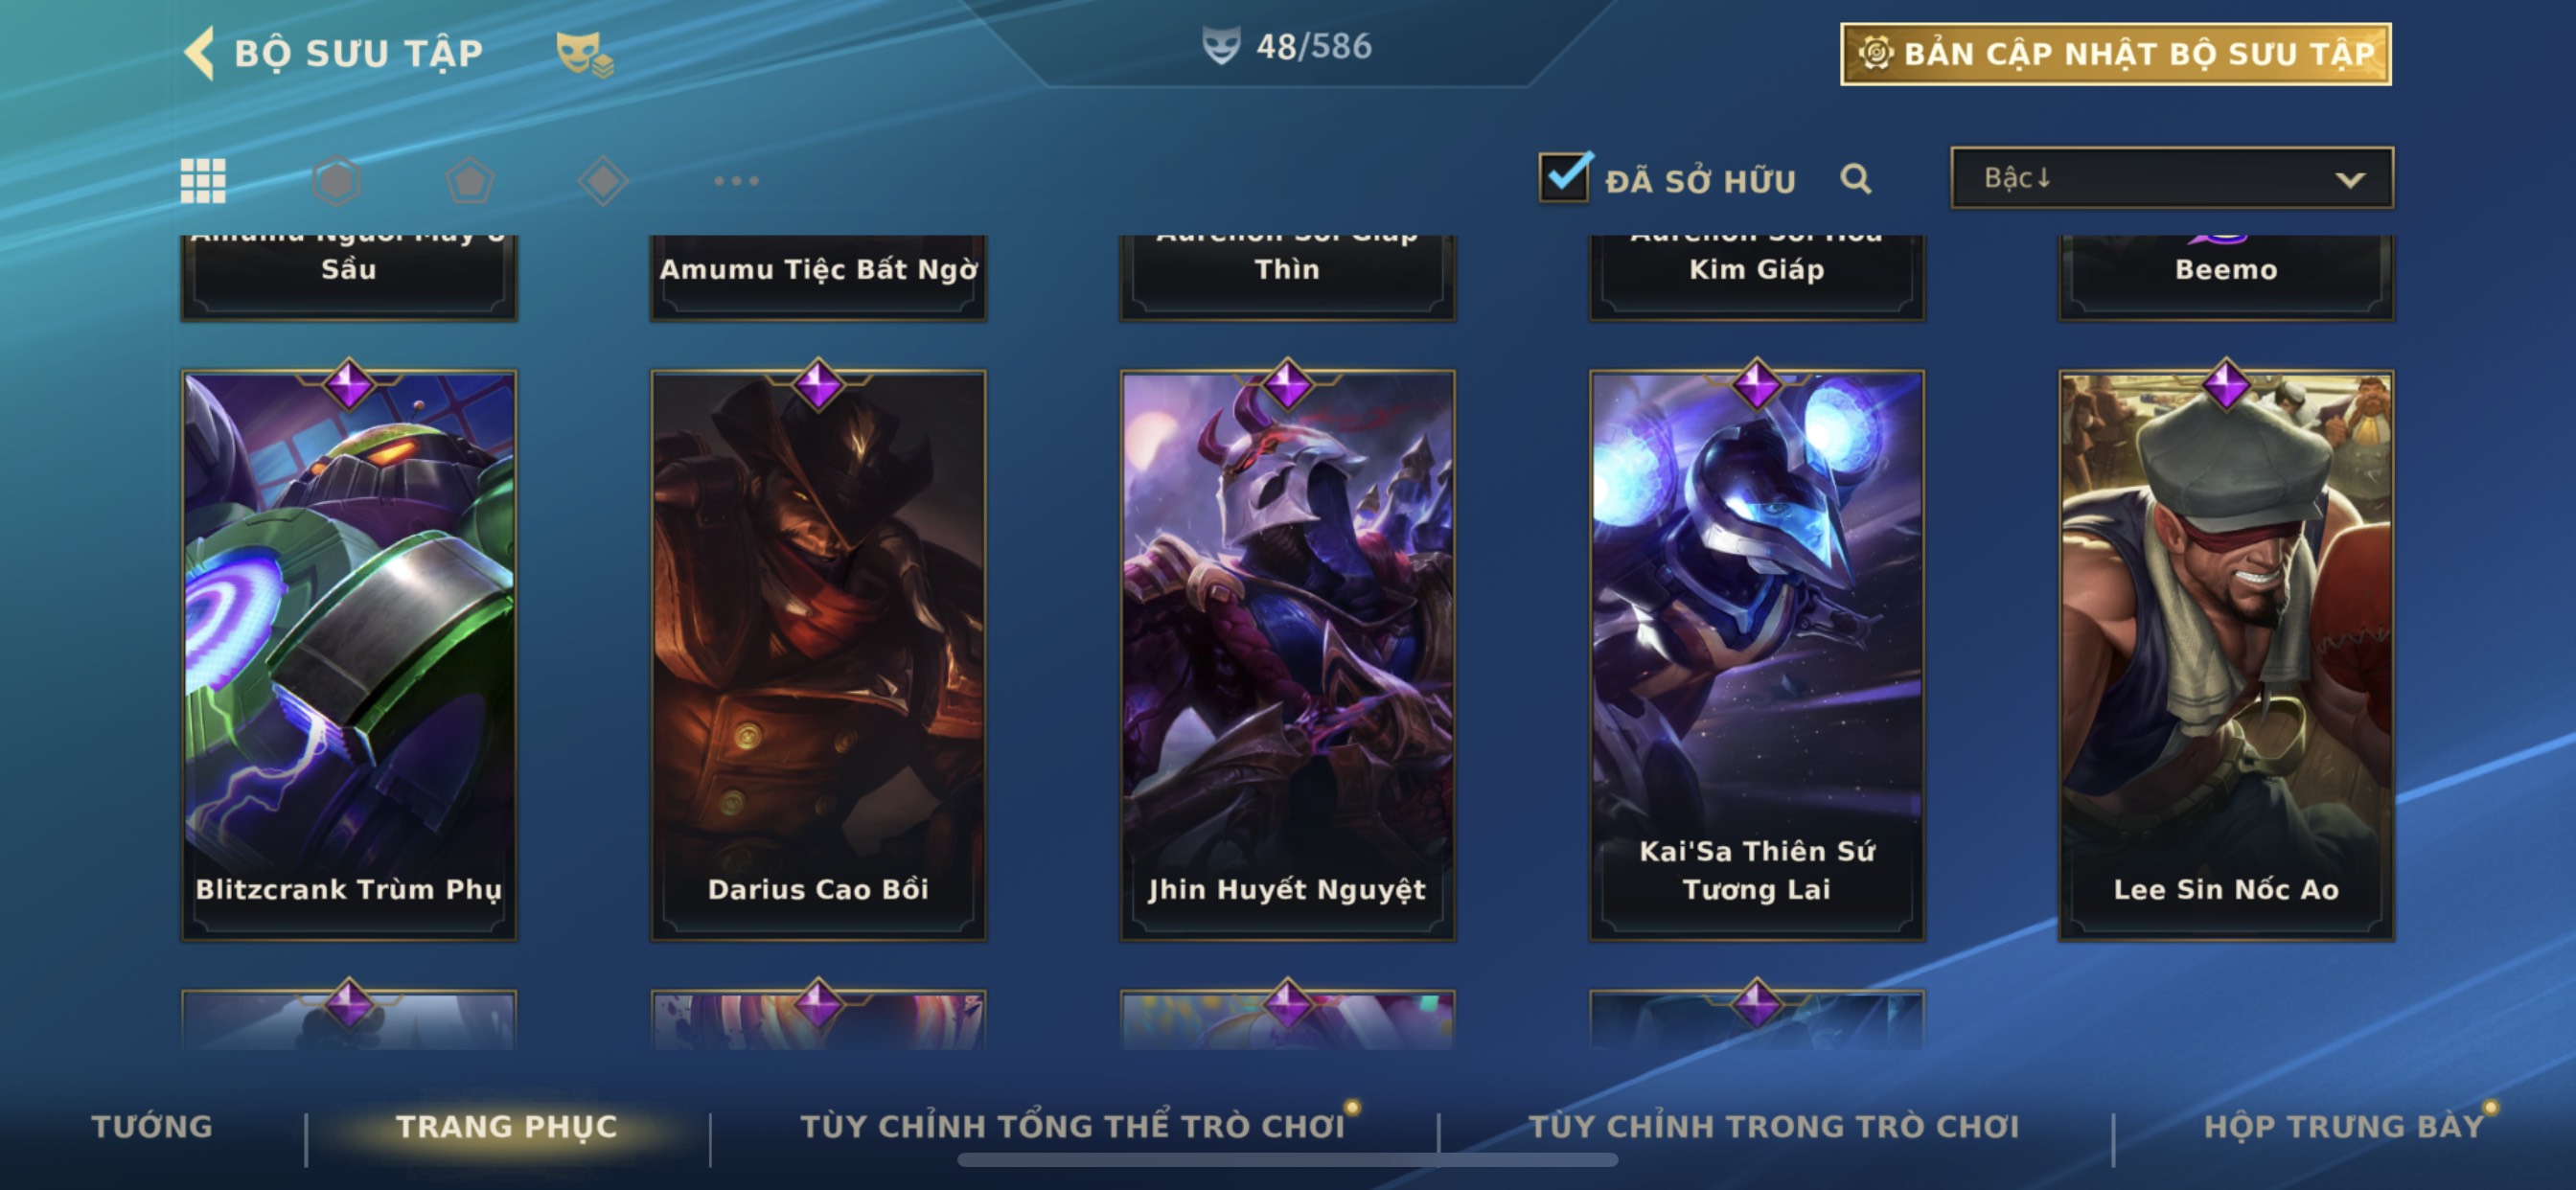2576x1190 pixels.
Task: Open the Tùy Chỉnh Tổng Thể Trò Chơi tab
Action: click(1072, 1126)
